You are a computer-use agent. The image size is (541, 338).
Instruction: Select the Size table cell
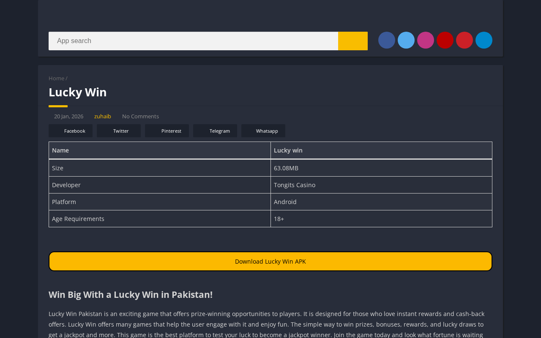point(160,168)
